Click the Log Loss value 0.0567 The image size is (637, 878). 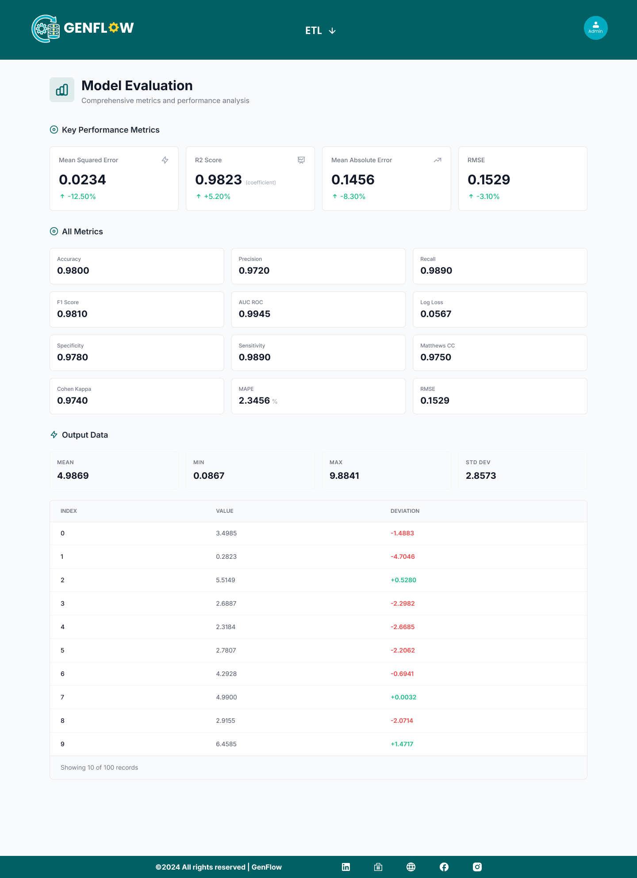point(436,314)
